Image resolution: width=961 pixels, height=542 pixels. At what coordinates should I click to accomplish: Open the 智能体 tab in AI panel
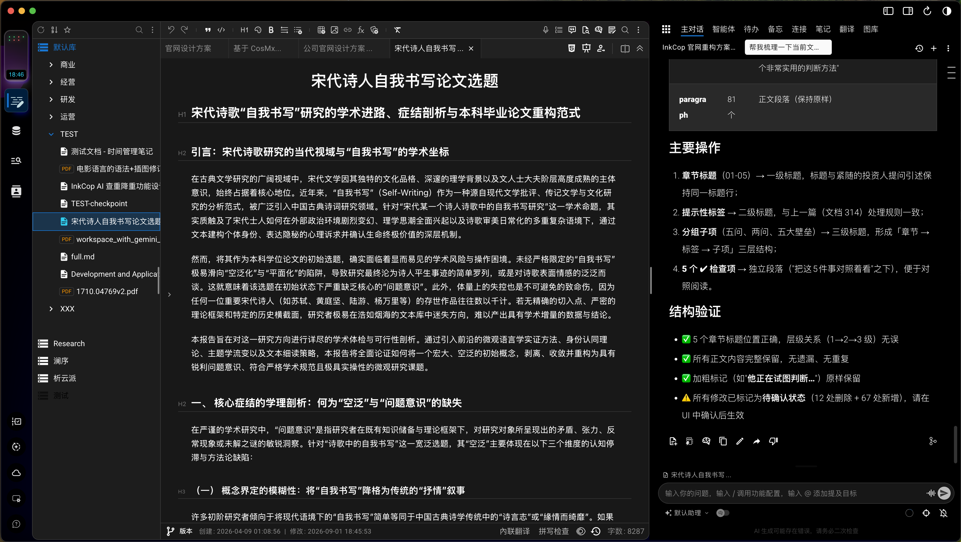click(x=723, y=29)
